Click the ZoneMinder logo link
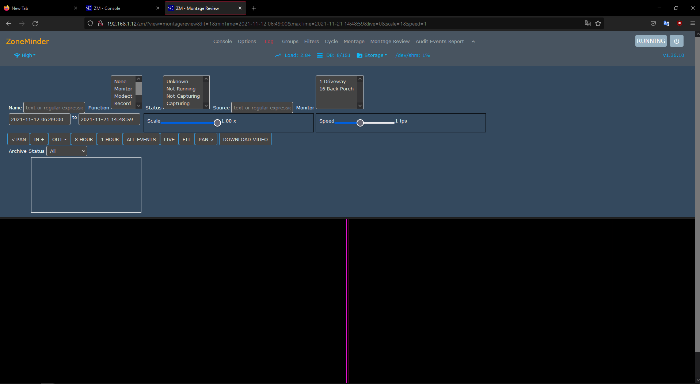Screen dimensions: 700x384 pos(27,42)
